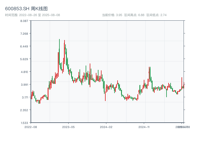Viewport: 204px width, 153px height.
Task: Click the last candlestick at the chart's right edge
Action: click(184, 85)
